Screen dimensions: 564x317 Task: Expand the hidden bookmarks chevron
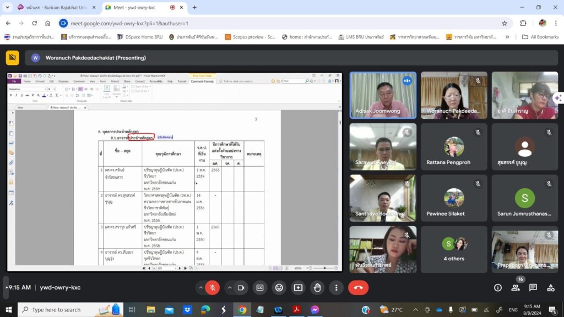pyautogui.click(x=507, y=37)
